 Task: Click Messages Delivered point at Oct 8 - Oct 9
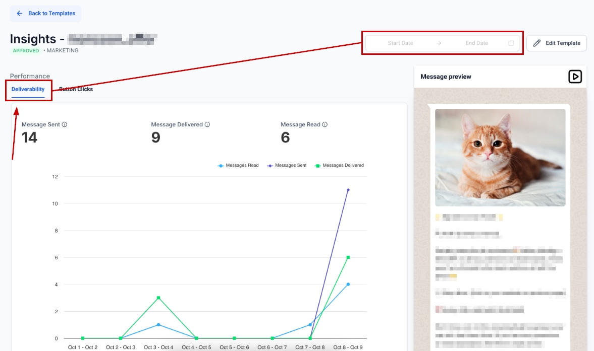click(348, 257)
